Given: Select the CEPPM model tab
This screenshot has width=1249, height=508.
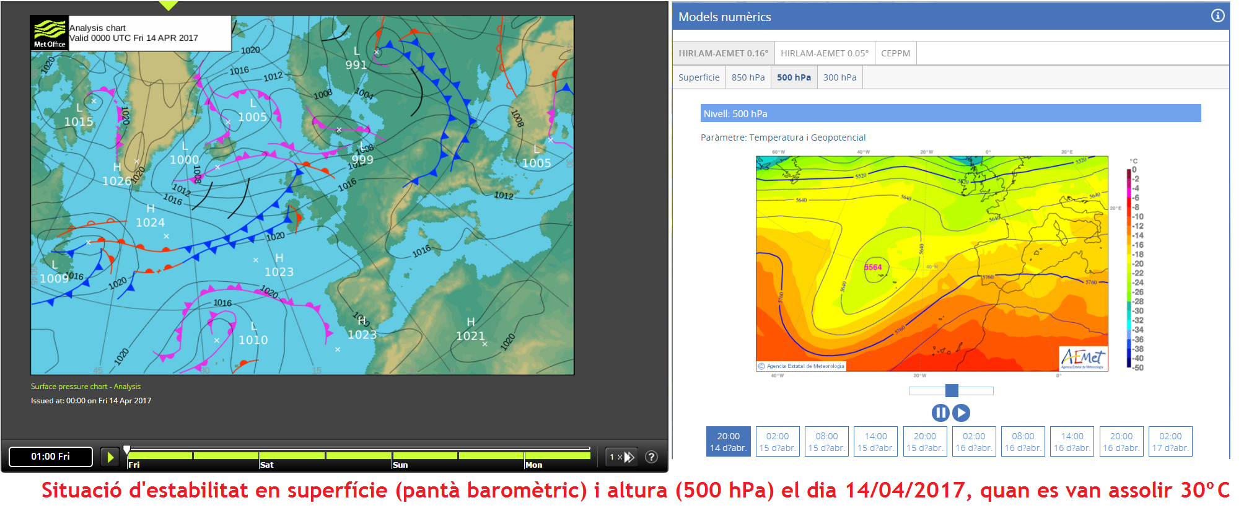Looking at the screenshot, I should point(895,53).
